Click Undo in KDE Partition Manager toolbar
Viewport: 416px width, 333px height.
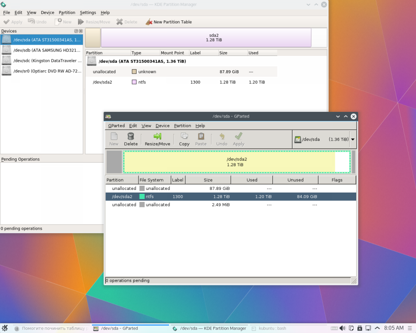[x=37, y=22]
